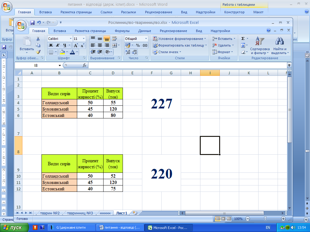
Task: Expand the formula bar
Action: pyautogui.click(x=289, y=65)
